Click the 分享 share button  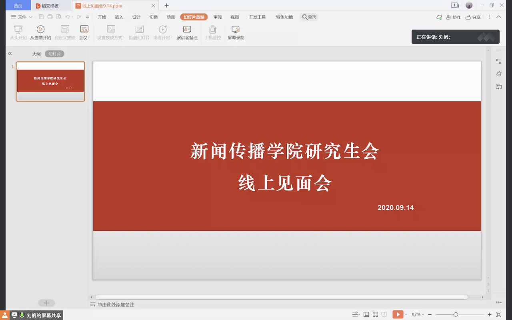473,17
